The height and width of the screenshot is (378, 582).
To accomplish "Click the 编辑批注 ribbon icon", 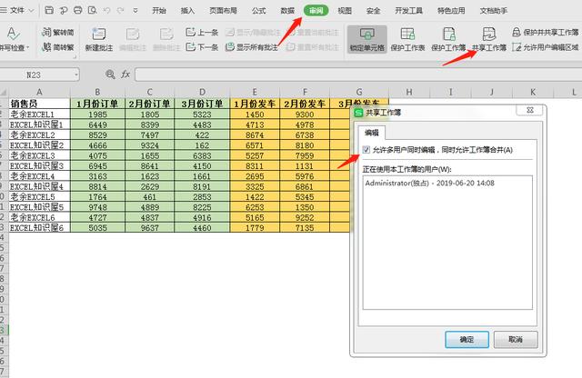I will tap(133, 39).
